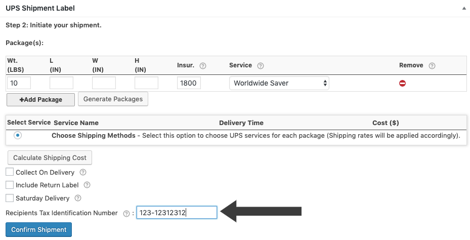Enable Collect On Delivery checkbox

pos(10,172)
